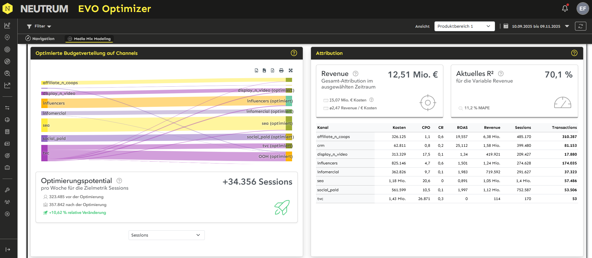Expand the sidebar with arrow icon

coord(8,249)
